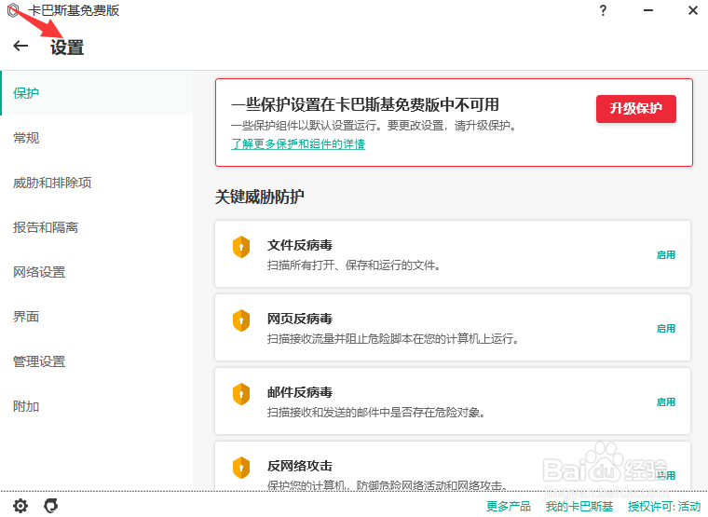Click the 设置 page title
This screenshot has width=708, height=517.
pos(67,47)
